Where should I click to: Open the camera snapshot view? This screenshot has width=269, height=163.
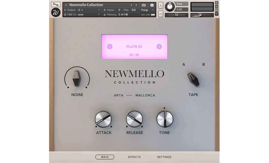144,5
